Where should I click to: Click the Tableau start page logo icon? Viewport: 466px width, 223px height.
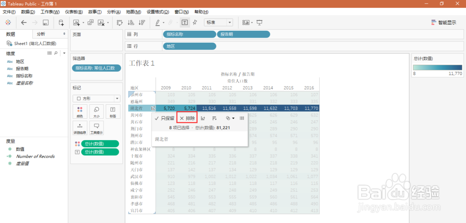(x=8, y=22)
